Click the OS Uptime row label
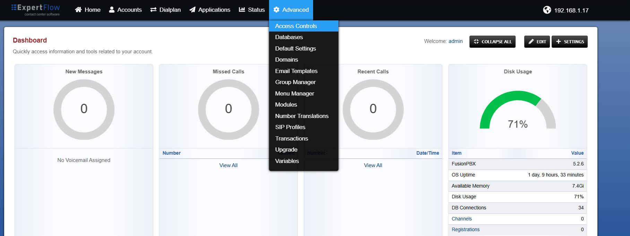Screen dimensions: 630x236 (463, 175)
